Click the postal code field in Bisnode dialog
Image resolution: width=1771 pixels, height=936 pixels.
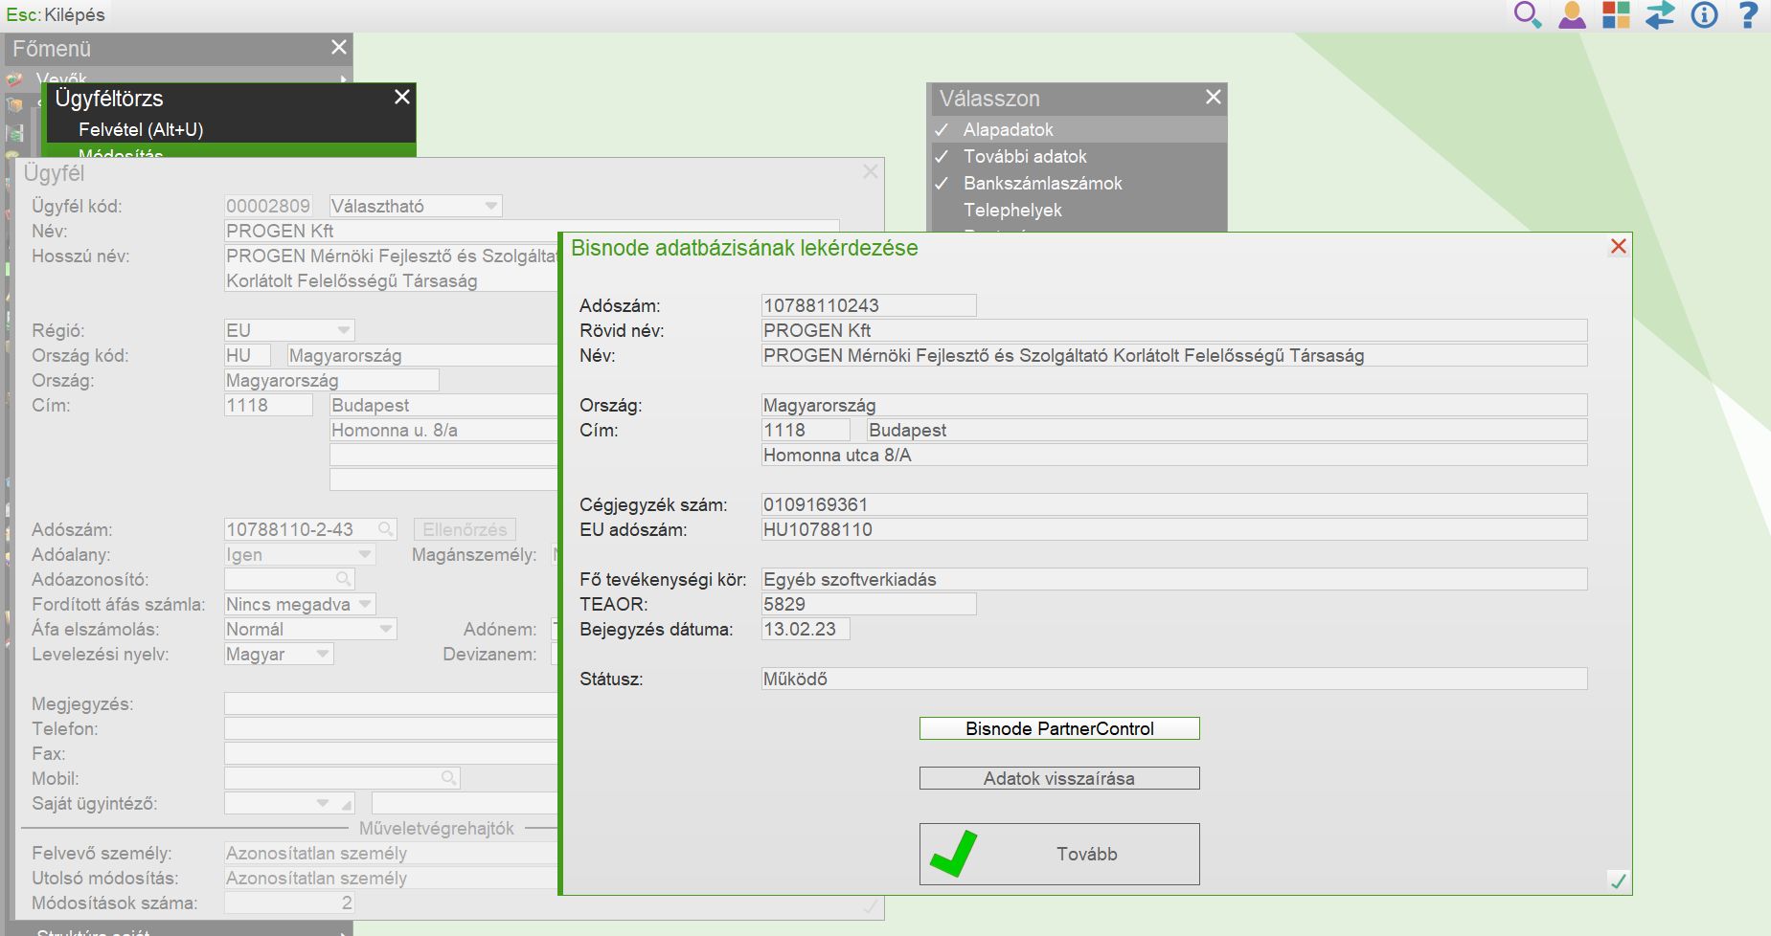[x=806, y=430]
